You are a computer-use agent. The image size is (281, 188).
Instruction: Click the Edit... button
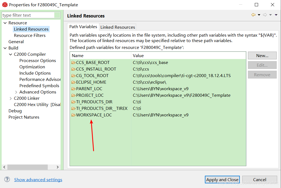pos(262,65)
